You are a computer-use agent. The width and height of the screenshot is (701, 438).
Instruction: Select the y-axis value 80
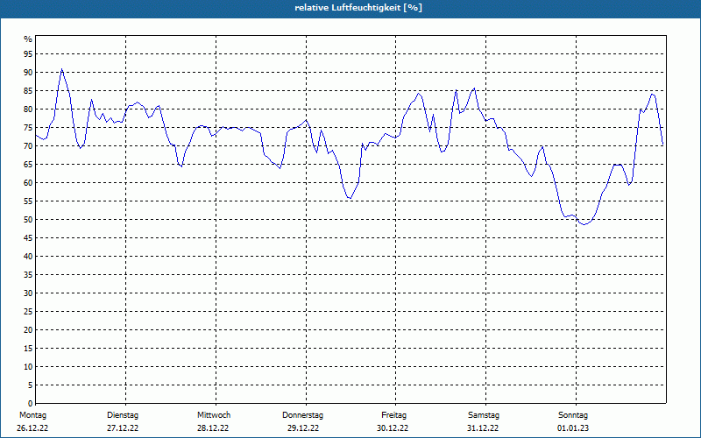pyautogui.click(x=28, y=109)
